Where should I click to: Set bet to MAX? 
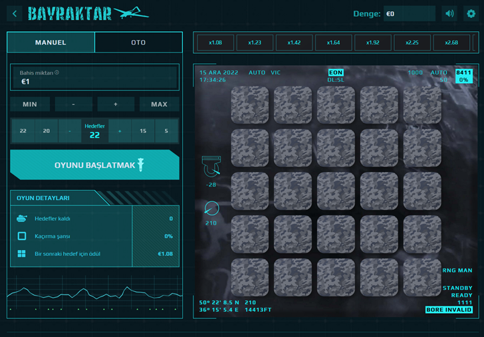click(x=159, y=104)
